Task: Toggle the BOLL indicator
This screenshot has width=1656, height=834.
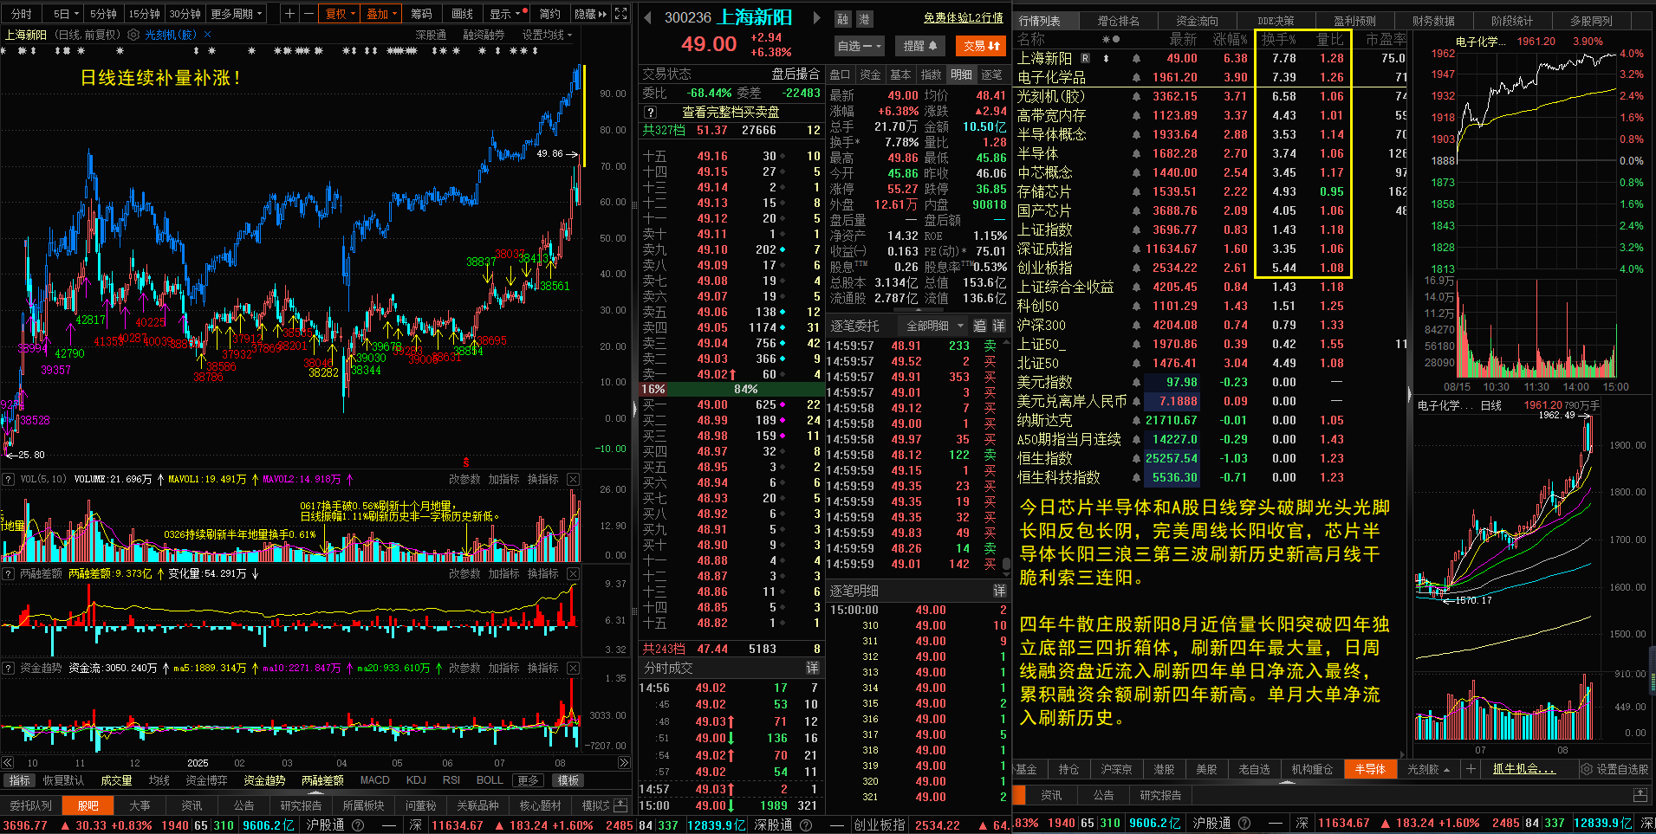Action: (x=490, y=780)
